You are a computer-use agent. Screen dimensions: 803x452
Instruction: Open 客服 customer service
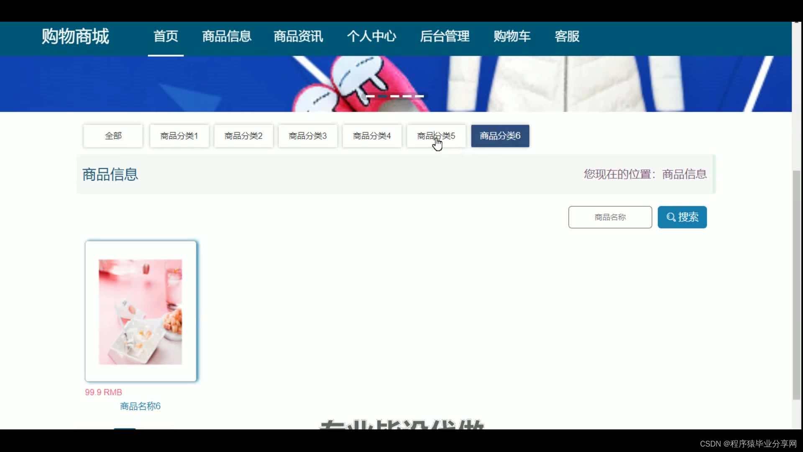point(567,36)
